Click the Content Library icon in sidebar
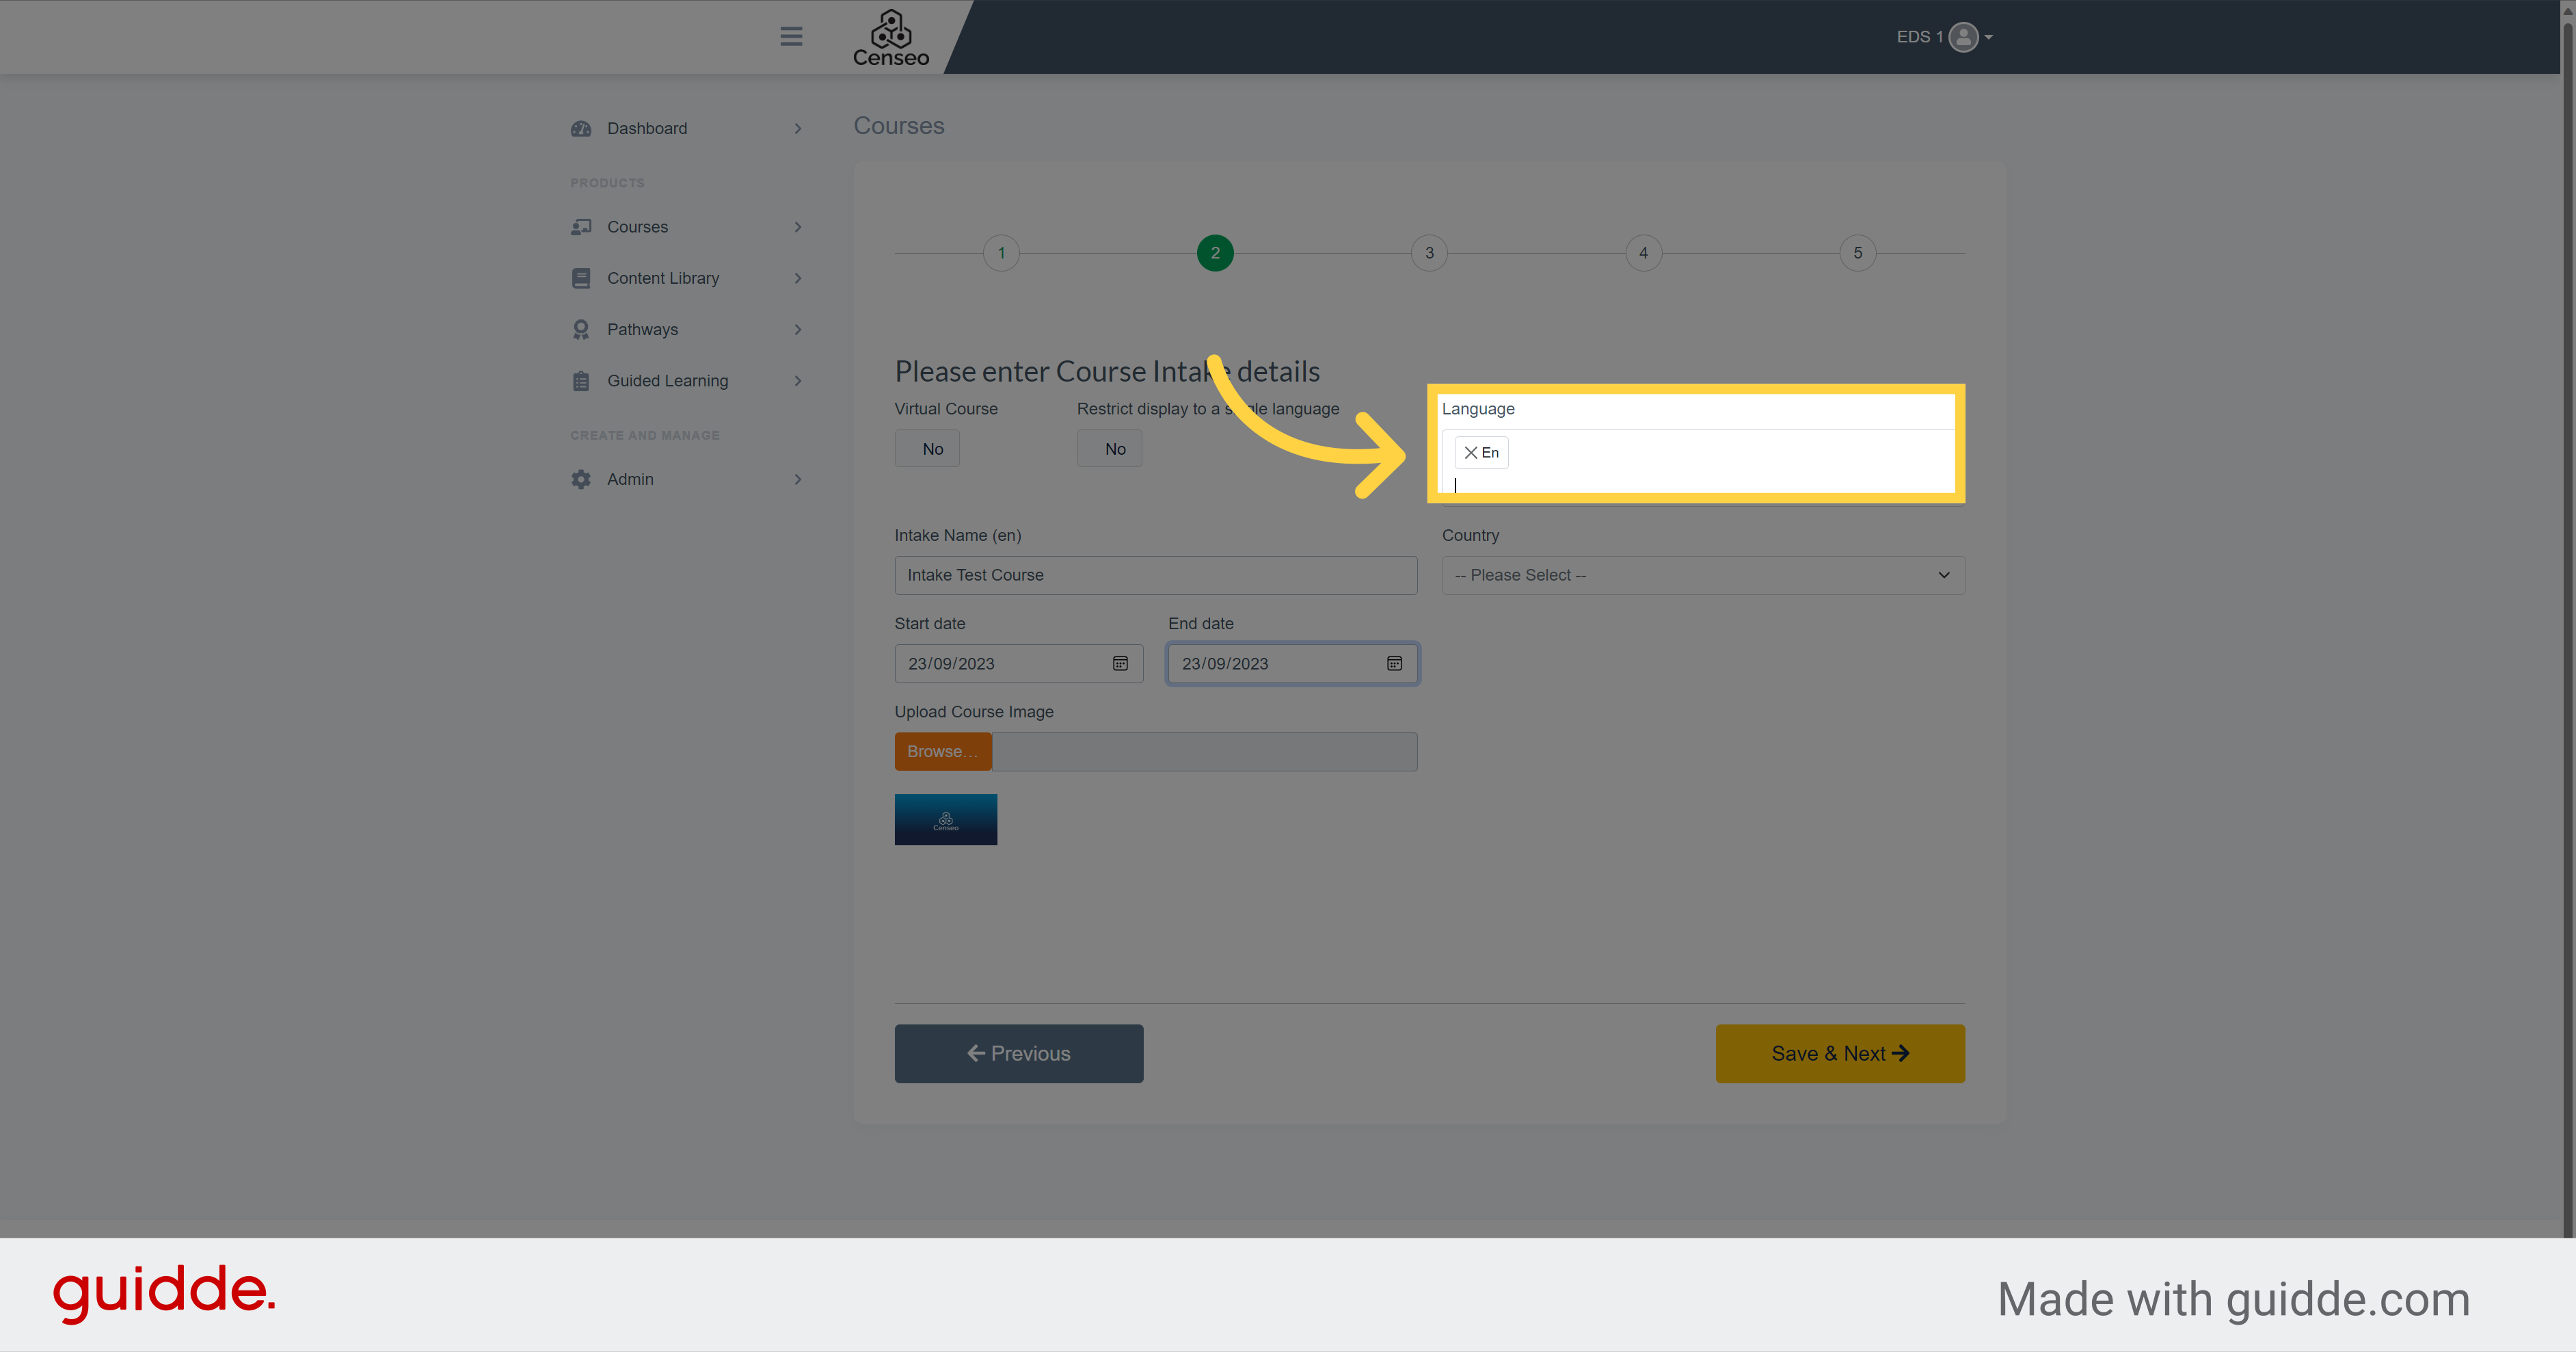This screenshot has height=1352, width=2576. pos(581,278)
